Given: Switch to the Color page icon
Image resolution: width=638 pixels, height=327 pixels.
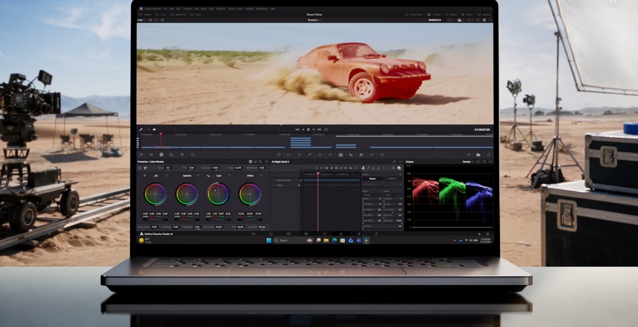Looking at the screenshot, I should pyautogui.click(x=341, y=234).
